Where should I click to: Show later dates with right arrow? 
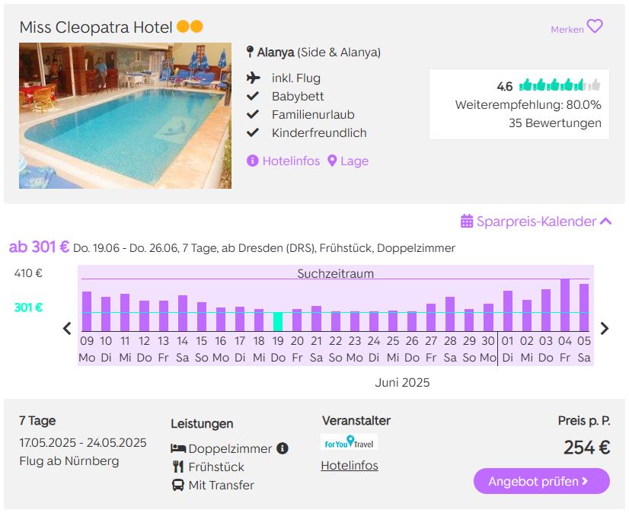pos(605,329)
